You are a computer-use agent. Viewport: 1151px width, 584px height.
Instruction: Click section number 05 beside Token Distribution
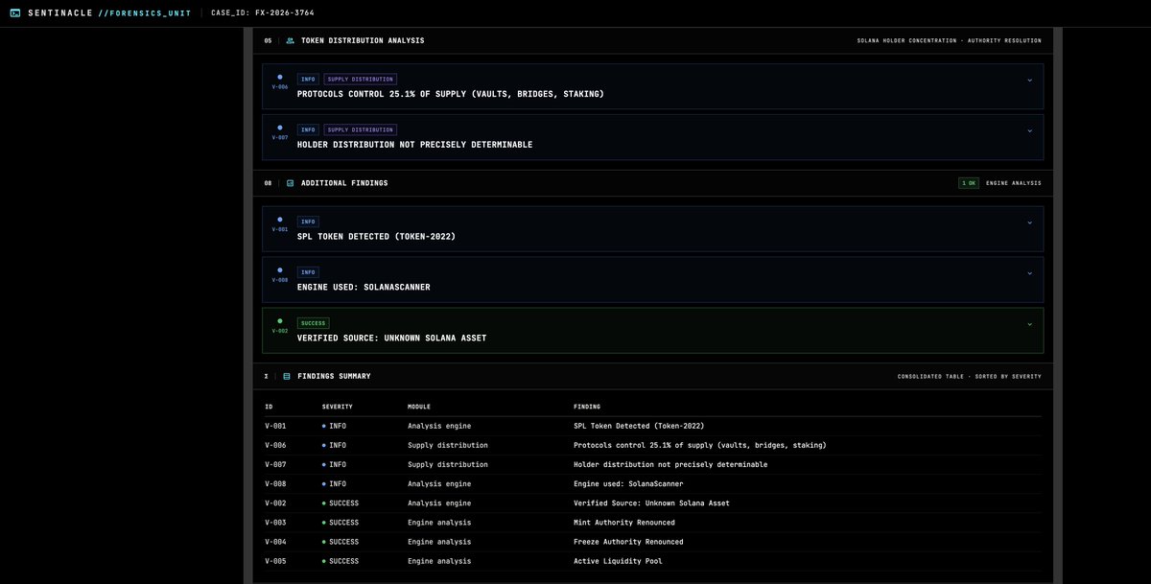[268, 40]
